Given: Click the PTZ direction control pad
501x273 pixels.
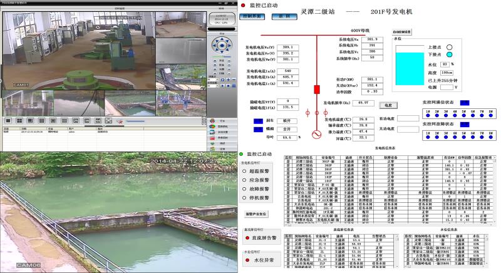Looking at the screenshot, I should pyautogui.click(x=222, y=45).
